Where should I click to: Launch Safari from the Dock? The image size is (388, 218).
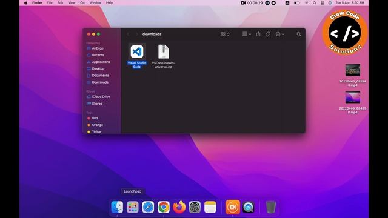148,207
